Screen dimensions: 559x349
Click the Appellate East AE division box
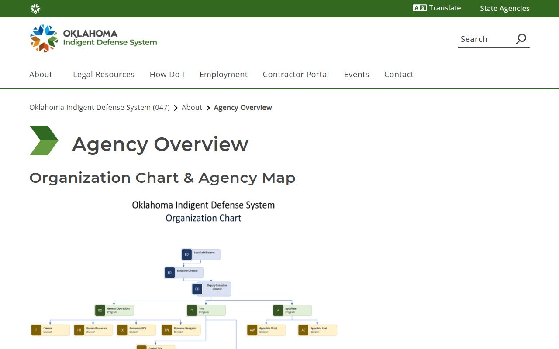317,330
